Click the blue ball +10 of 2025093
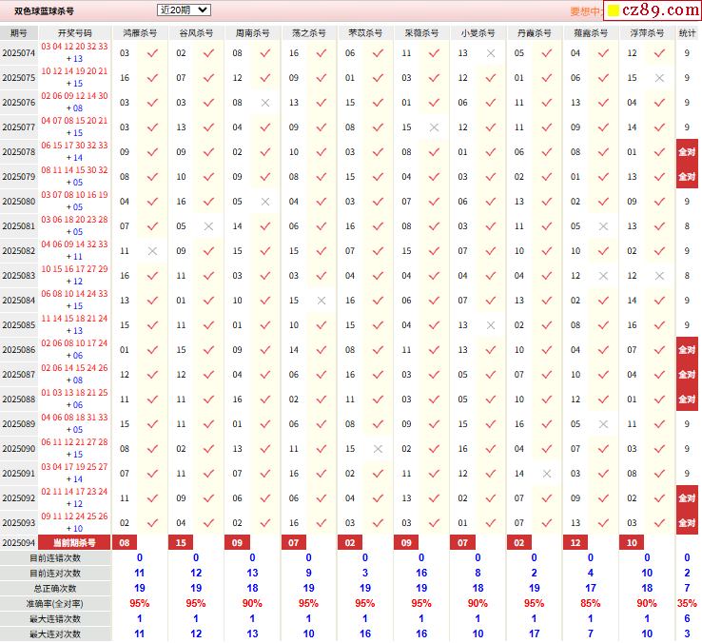702x643 pixels. pos(75,529)
